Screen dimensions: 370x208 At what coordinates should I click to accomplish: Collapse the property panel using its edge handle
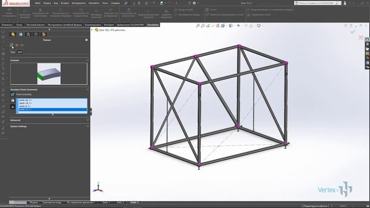pyautogui.click(x=91, y=112)
